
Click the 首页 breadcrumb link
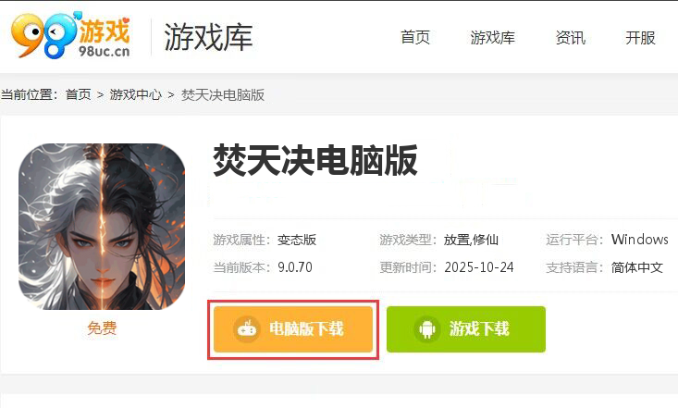coord(79,94)
